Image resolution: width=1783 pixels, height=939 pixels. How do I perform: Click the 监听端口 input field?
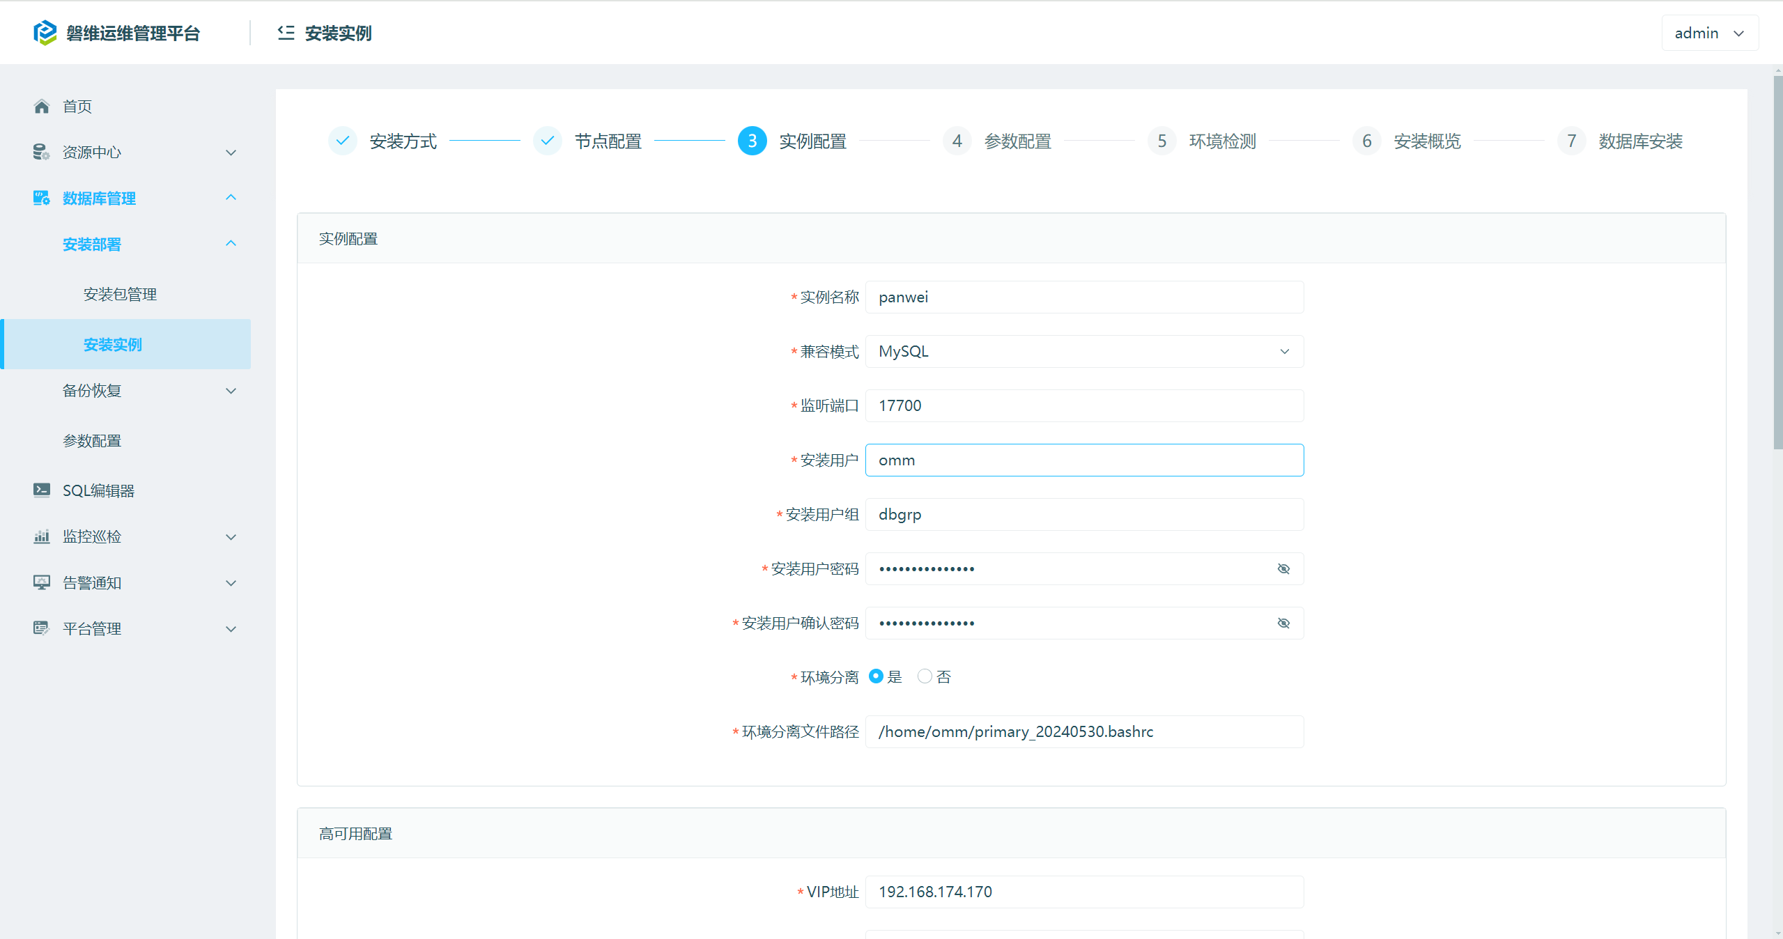click(x=1084, y=406)
